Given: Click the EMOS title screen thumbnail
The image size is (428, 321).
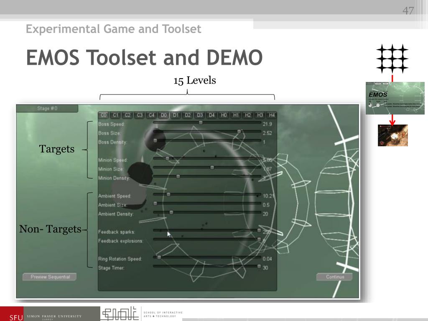Looking at the screenshot, I should tap(395, 98).
